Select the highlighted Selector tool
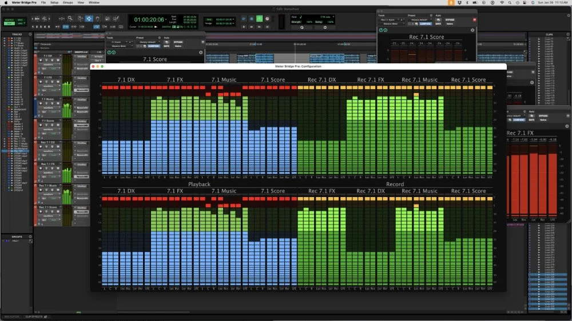Screen dimensions: 572x321 pyautogui.click(x=89, y=18)
